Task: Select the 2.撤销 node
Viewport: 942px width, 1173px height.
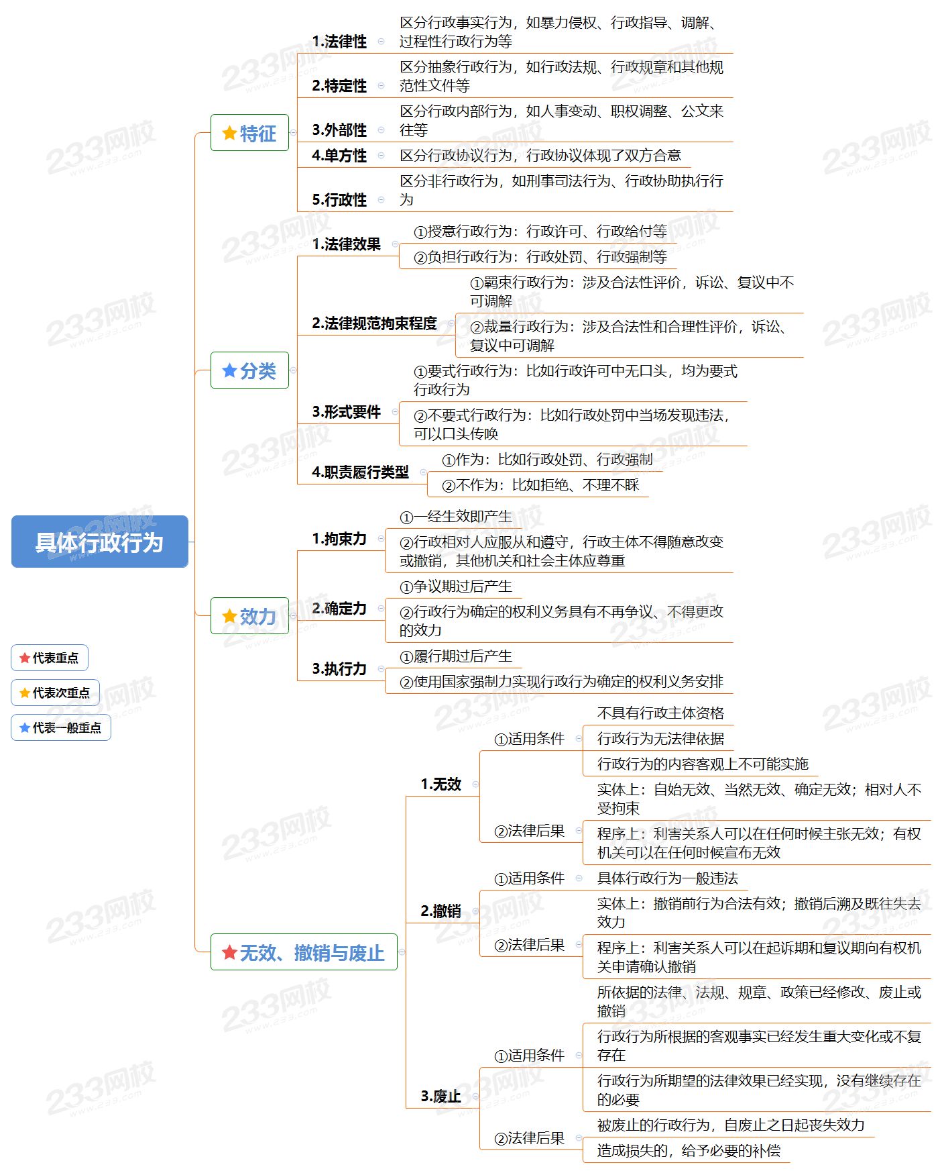Action: pos(440,911)
